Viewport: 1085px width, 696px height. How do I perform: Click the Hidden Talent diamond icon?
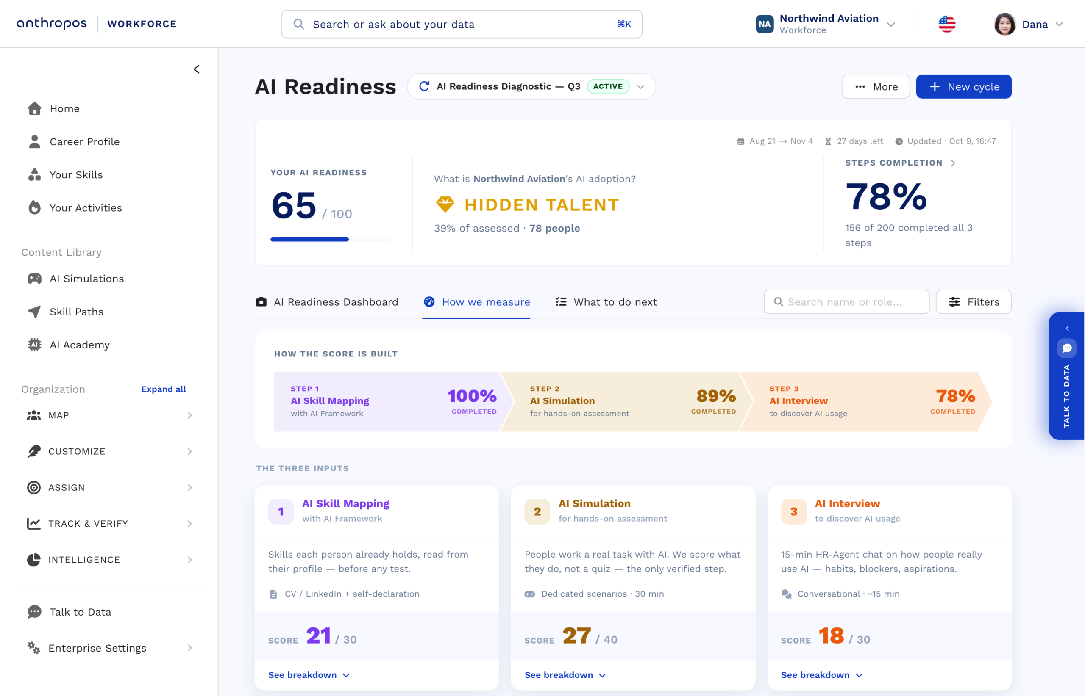pyautogui.click(x=445, y=205)
